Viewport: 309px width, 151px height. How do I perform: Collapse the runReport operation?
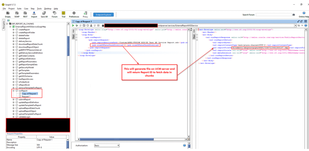(x=14, y=91)
